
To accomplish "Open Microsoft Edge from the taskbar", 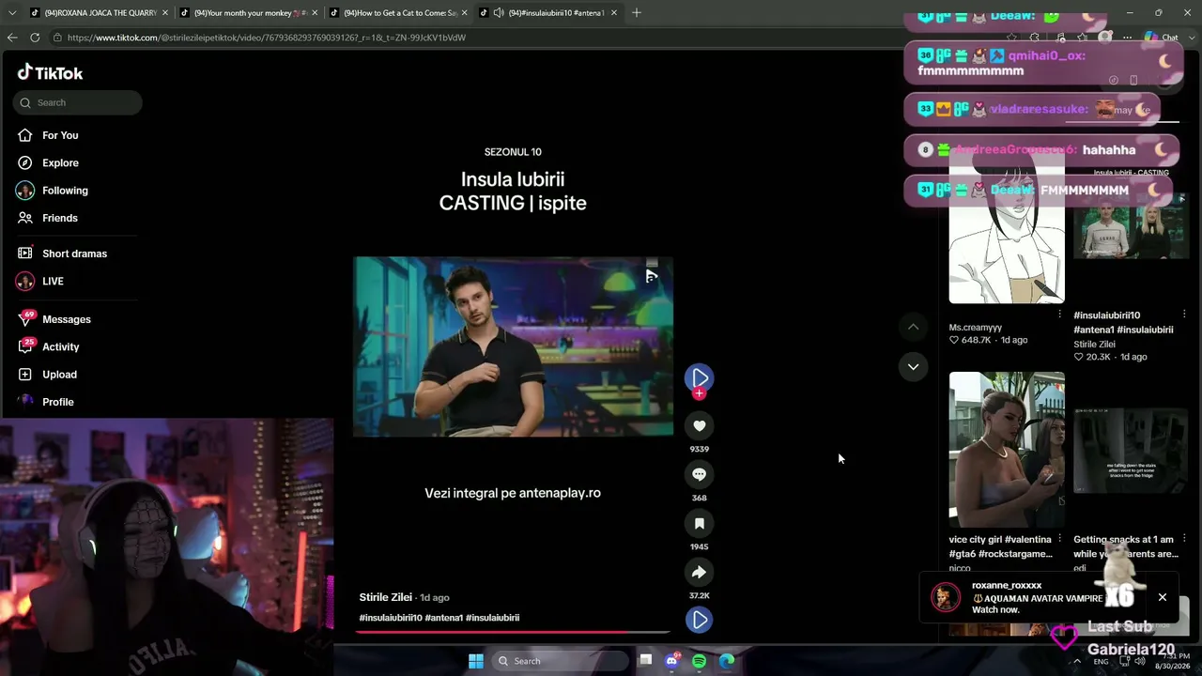I will click(x=727, y=661).
